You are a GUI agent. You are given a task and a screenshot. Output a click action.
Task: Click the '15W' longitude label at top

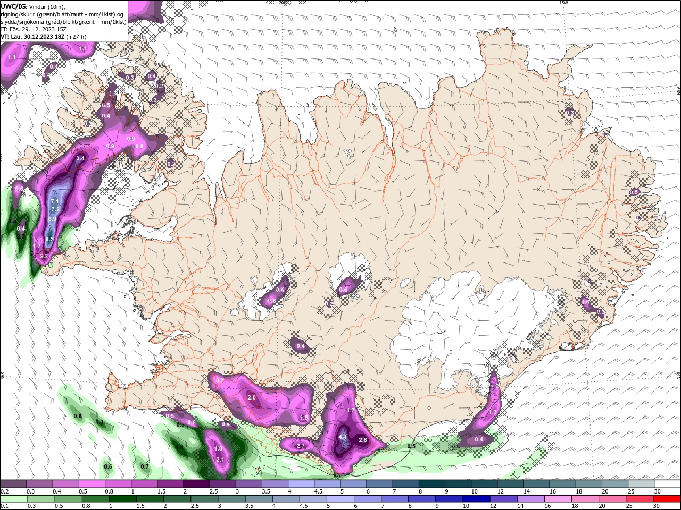tap(563, 3)
